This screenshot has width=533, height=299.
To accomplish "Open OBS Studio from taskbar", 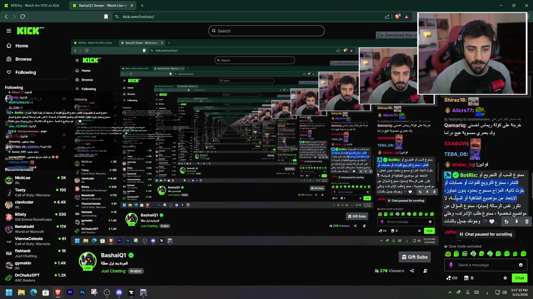I will 107,292.
